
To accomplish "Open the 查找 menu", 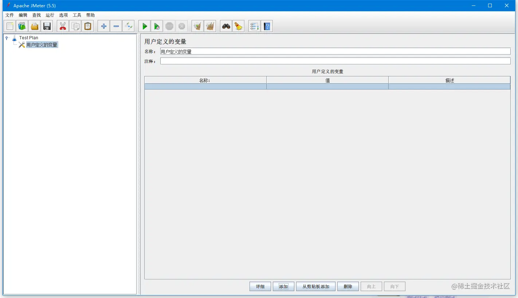I will pyautogui.click(x=36, y=15).
